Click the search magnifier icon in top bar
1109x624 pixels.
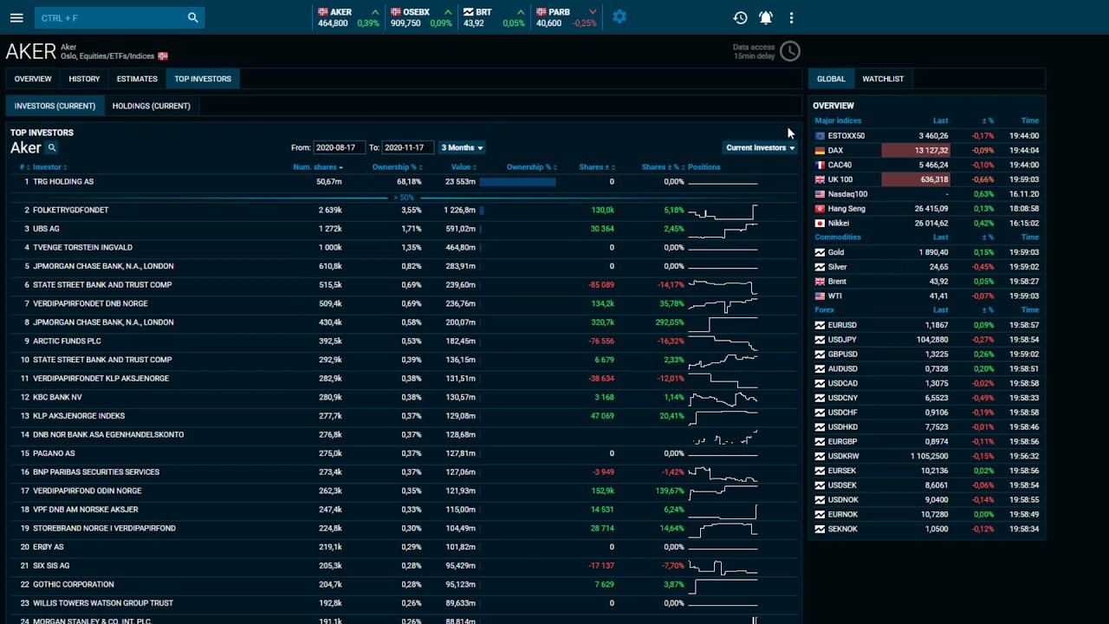(192, 17)
